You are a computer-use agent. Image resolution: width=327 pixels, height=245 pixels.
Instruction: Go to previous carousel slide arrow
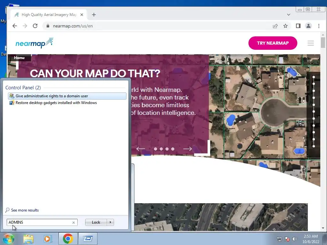click(x=141, y=149)
